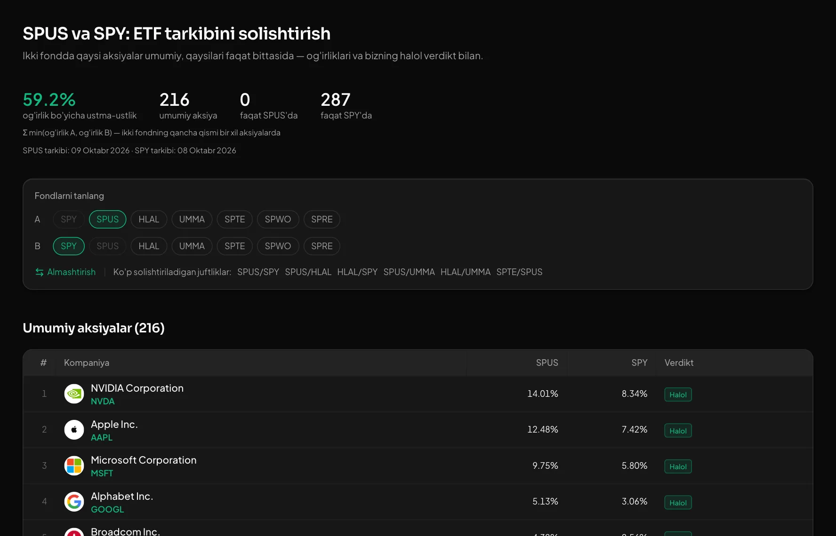Select UMMA in fund row B

[192, 246]
